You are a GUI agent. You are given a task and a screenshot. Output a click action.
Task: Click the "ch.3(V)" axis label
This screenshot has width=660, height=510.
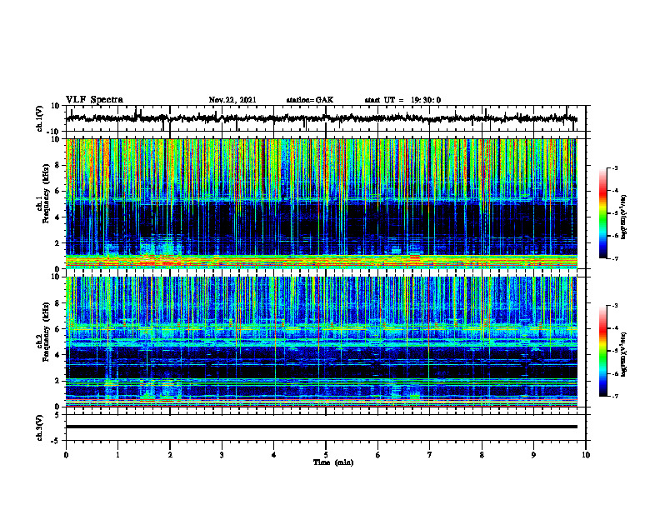tap(40, 427)
